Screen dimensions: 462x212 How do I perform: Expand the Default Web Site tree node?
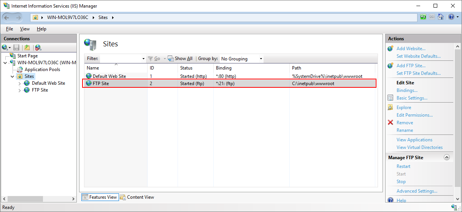(20, 83)
